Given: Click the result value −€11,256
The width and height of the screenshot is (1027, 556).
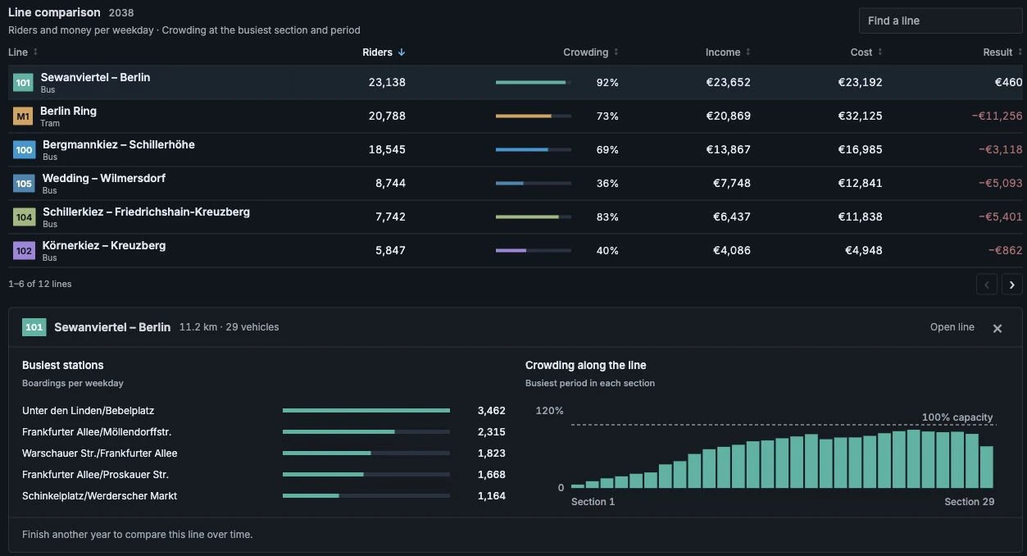Looking at the screenshot, I should click(x=997, y=116).
